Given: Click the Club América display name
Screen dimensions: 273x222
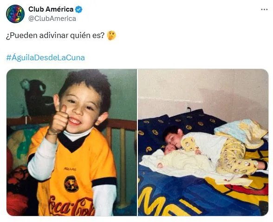Looking at the screenshot, I should tap(51, 9).
